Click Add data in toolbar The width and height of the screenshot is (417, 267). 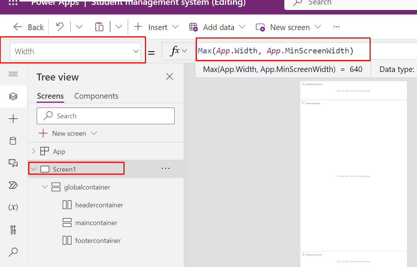coord(217,27)
